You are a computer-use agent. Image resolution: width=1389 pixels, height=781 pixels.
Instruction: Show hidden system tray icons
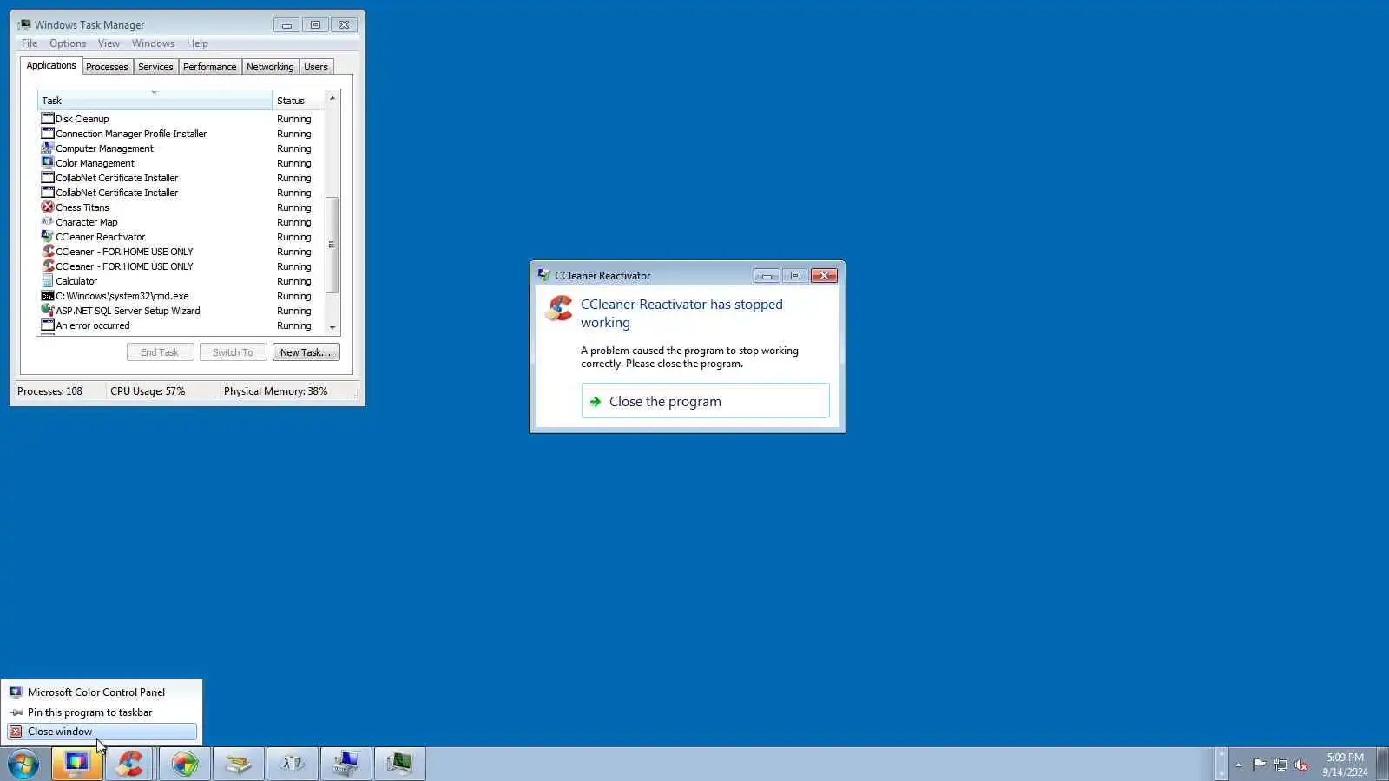coord(1238,765)
